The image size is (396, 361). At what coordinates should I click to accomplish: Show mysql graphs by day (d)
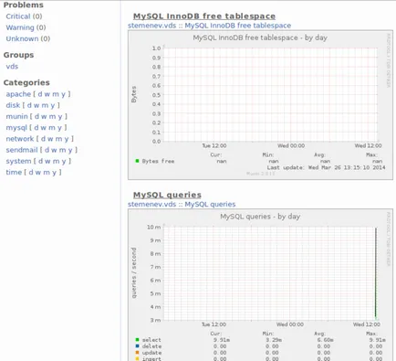(x=36, y=128)
